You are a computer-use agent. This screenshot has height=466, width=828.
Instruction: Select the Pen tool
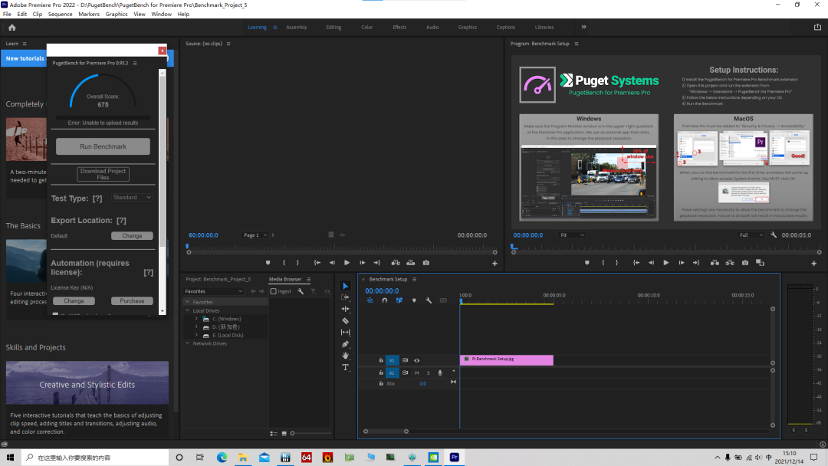pos(345,344)
